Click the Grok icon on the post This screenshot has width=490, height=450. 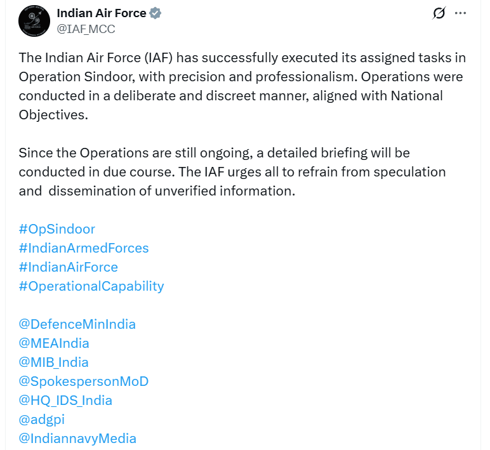click(x=438, y=13)
